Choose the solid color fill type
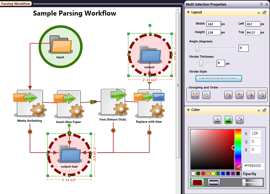 click(197, 182)
